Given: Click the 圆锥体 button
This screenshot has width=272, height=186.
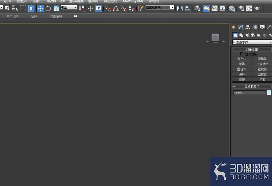Looking at the screenshot, I should click(262, 59).
